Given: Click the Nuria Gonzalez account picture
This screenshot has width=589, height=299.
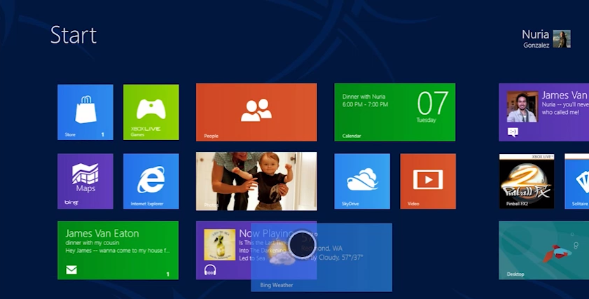Looking at the screenshot, I should tap(562, 39).
